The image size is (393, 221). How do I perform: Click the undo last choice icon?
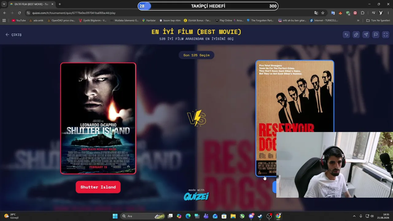pos(346,35)
